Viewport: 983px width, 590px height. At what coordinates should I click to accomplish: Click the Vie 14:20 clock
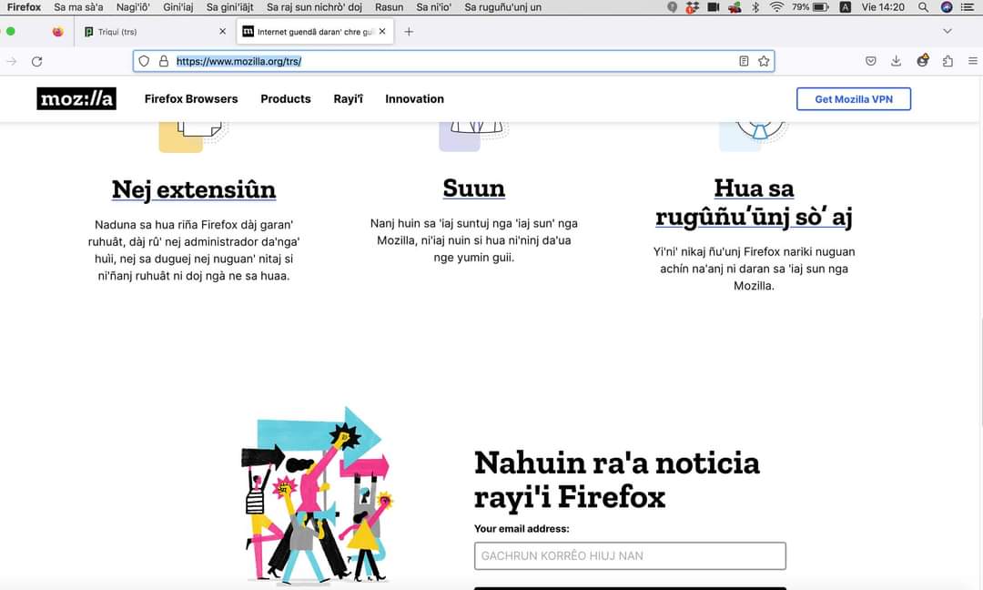883,7
